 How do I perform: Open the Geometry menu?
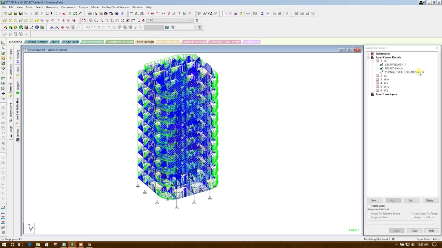52,7
